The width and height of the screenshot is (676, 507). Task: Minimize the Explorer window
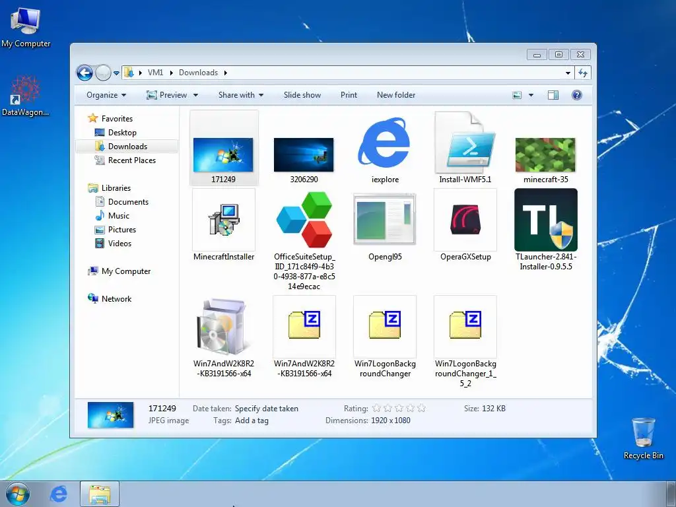[x=537, y=55]
